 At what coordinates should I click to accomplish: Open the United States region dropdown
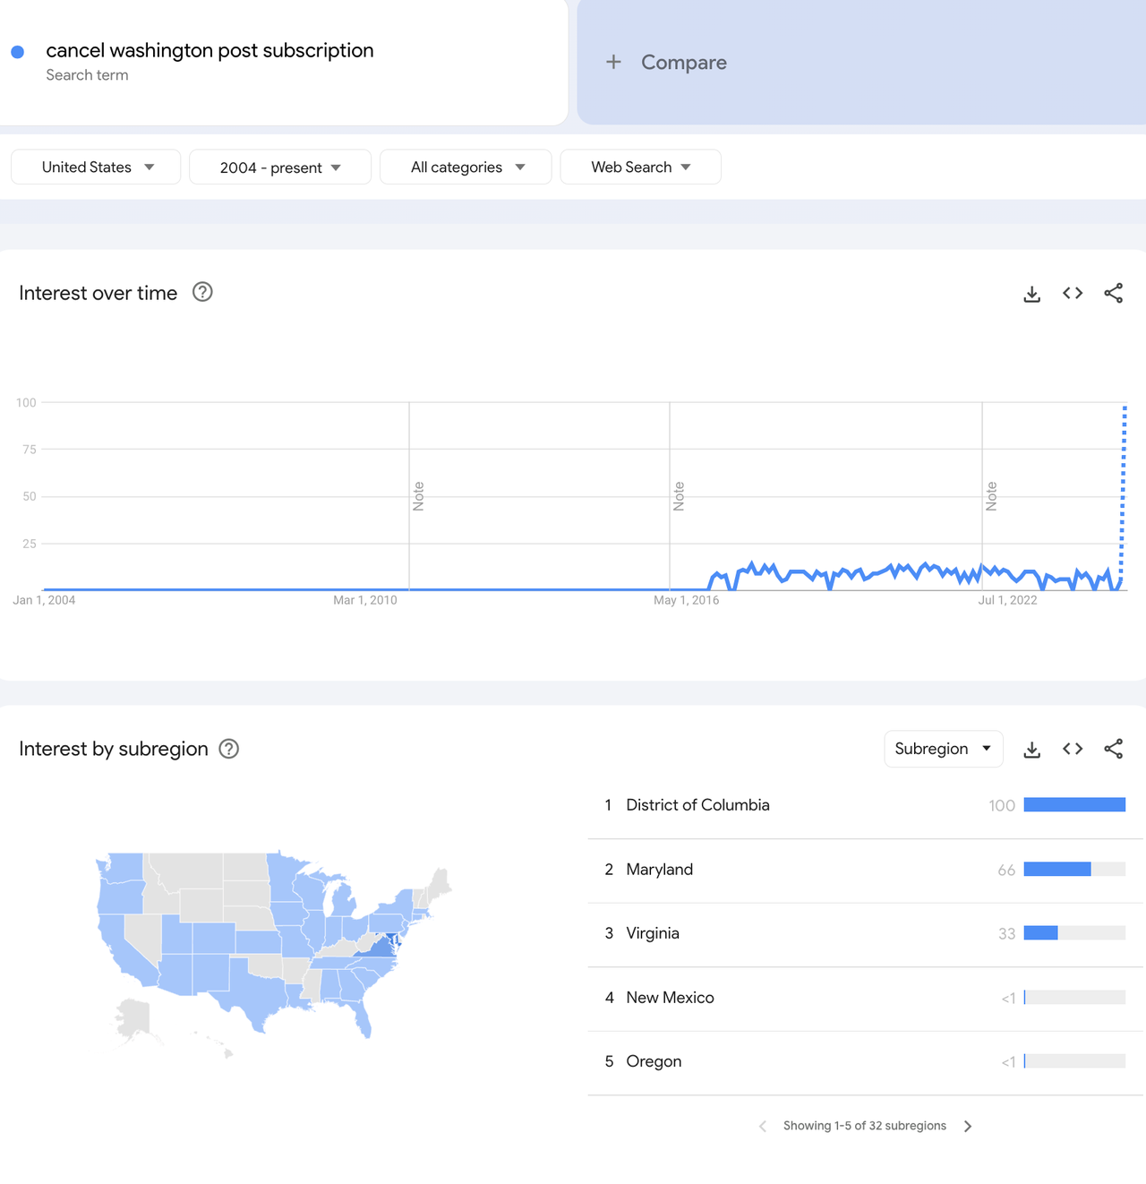(x=96, y=167)
